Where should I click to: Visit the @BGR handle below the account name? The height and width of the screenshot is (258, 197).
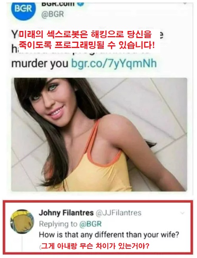click(x=53, y=14)
